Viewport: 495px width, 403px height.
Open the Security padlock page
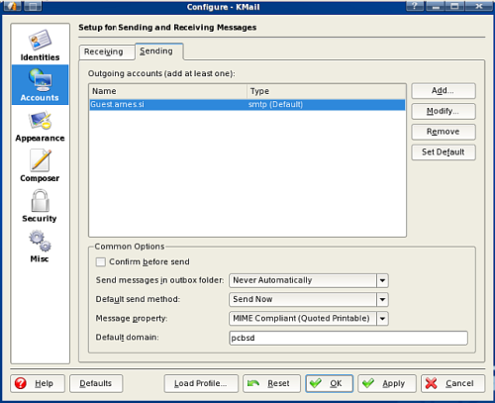tap(40, 206)
